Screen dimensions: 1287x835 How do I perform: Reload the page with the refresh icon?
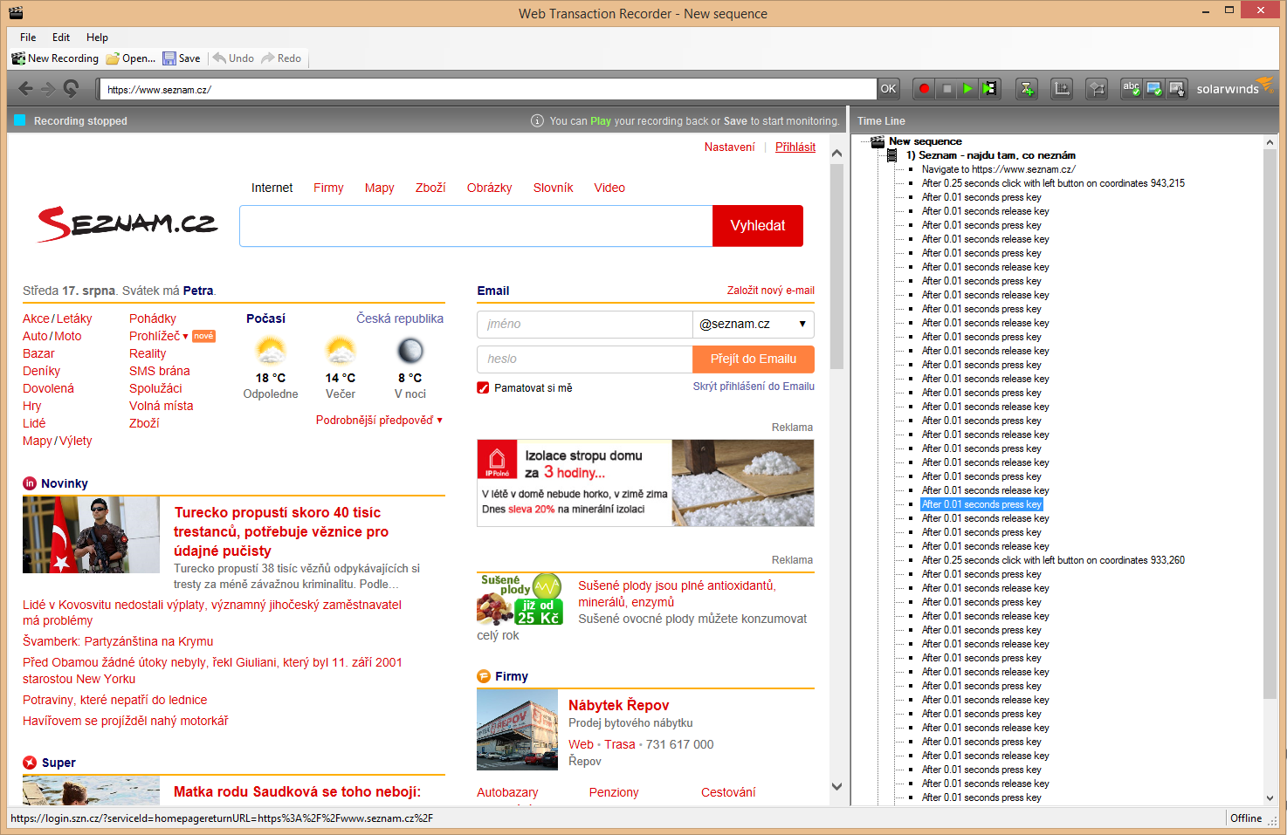point(71,89)
